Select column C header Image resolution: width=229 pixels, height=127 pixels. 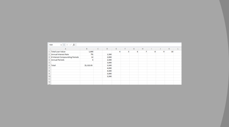click(98, 49)
